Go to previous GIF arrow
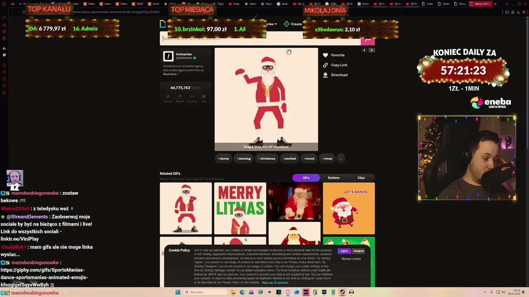529x297 pixels. click(364, 50)
